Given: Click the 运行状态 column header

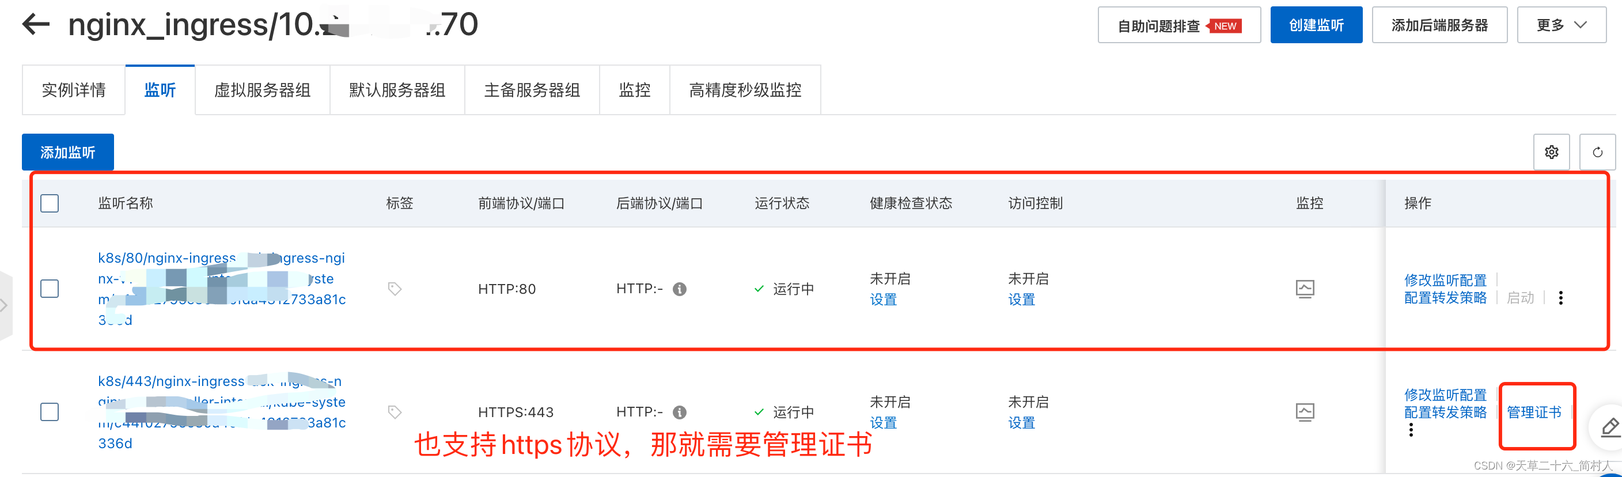Looking at the screenshot, I should (x=782, y=203).
